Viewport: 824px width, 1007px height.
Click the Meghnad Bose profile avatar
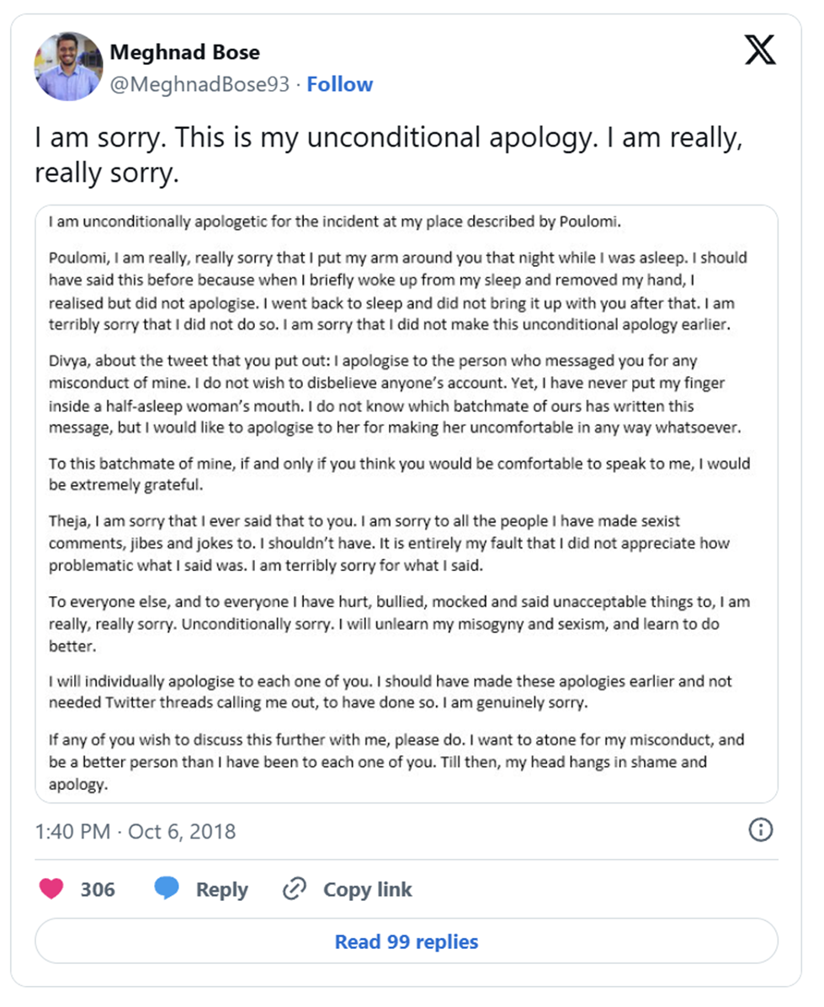(x=67, y=67)
